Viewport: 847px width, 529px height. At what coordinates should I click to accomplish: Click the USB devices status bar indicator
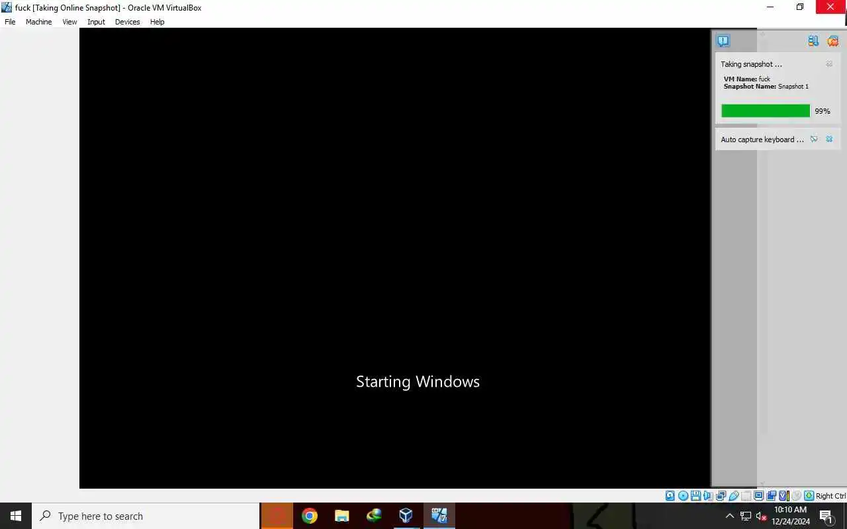point(734,496)
